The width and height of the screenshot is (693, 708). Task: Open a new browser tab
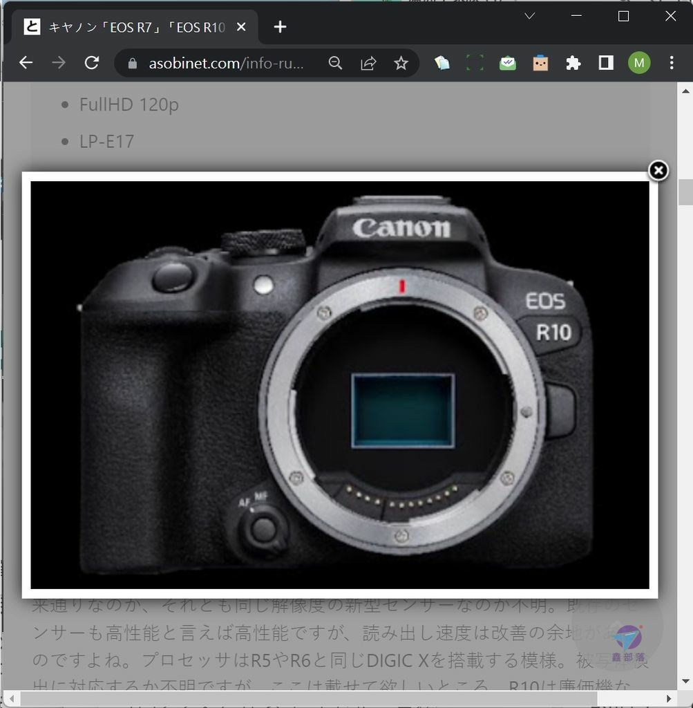[x=280, y=27]
